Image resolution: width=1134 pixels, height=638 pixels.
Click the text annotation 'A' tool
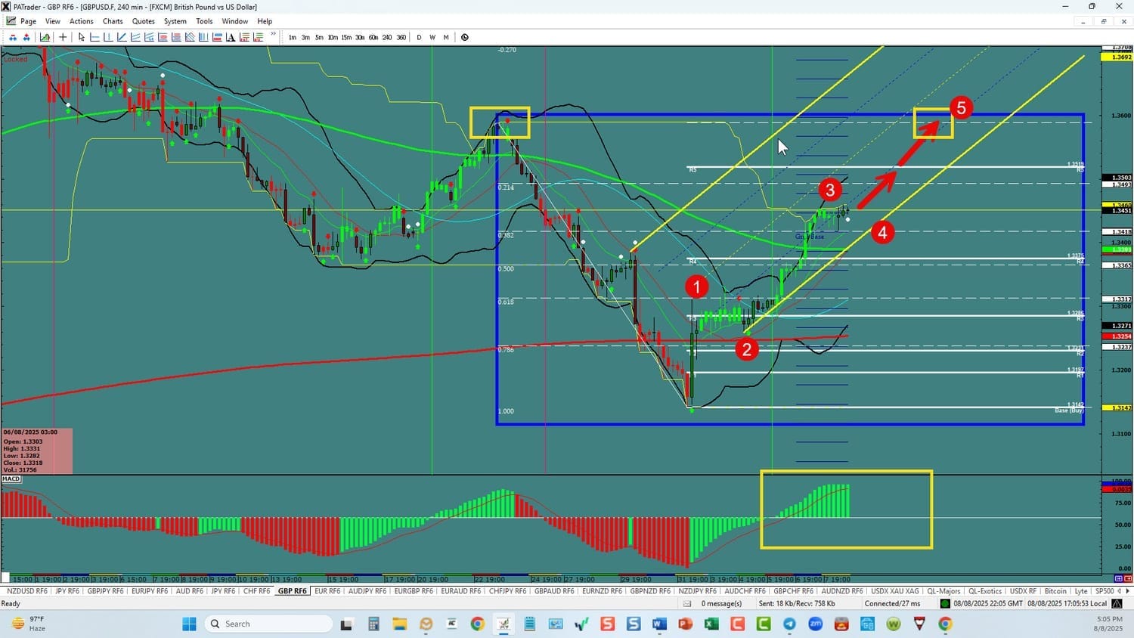(x=231, y=37)
